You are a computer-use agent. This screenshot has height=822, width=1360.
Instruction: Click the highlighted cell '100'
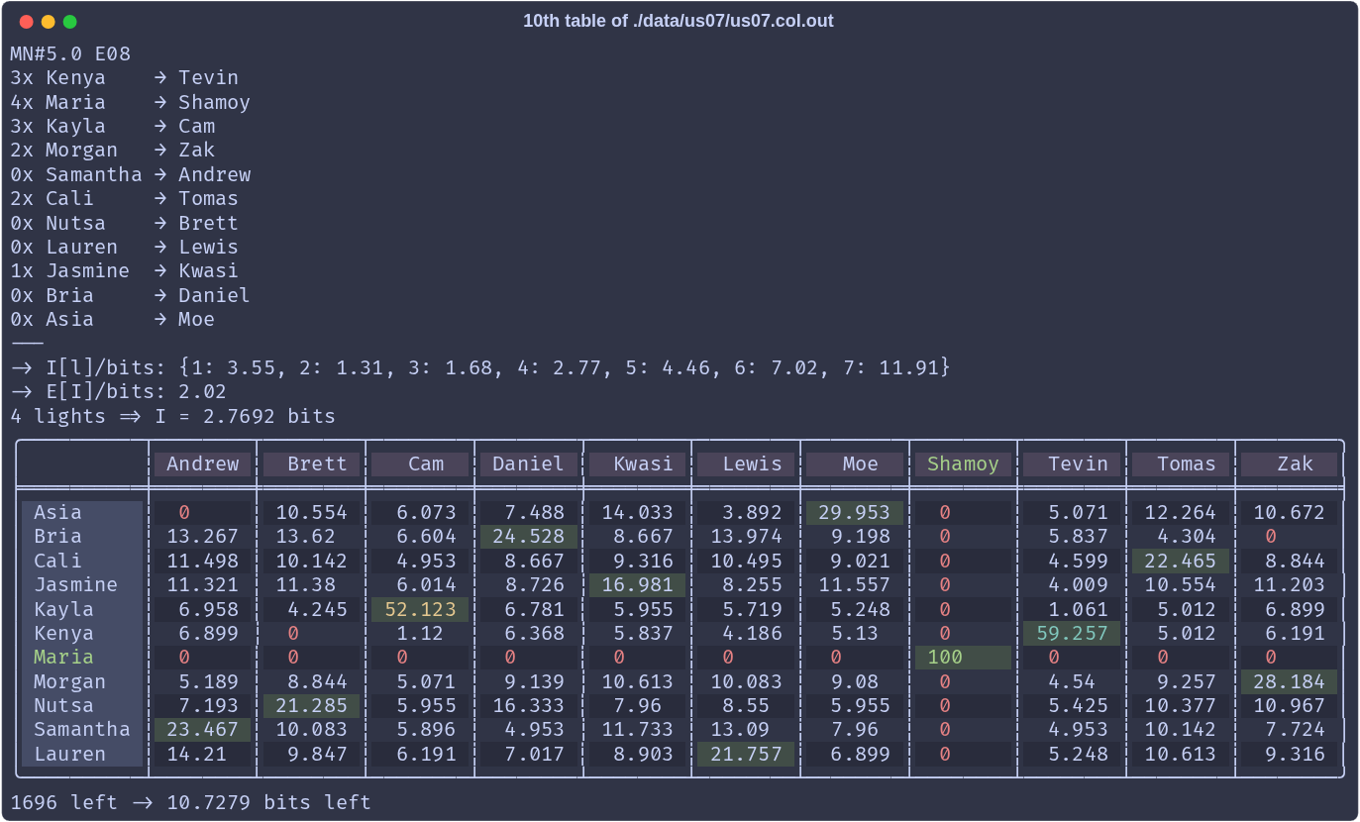coord(963,657)
